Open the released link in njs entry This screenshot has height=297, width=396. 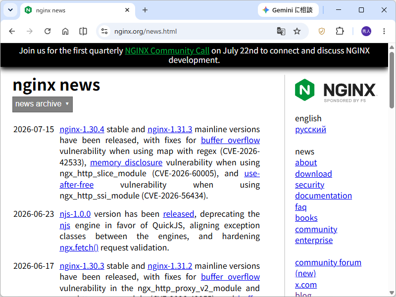coord(179,214)
